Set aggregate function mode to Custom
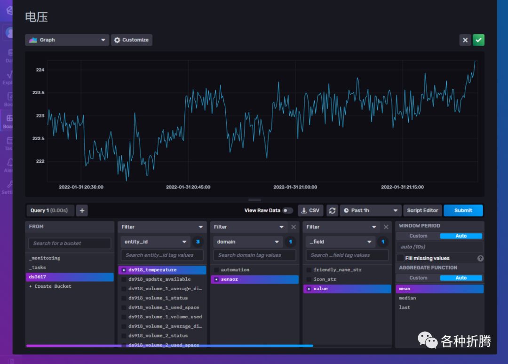The width and height of the screenshot is (508, 364). 418,278
